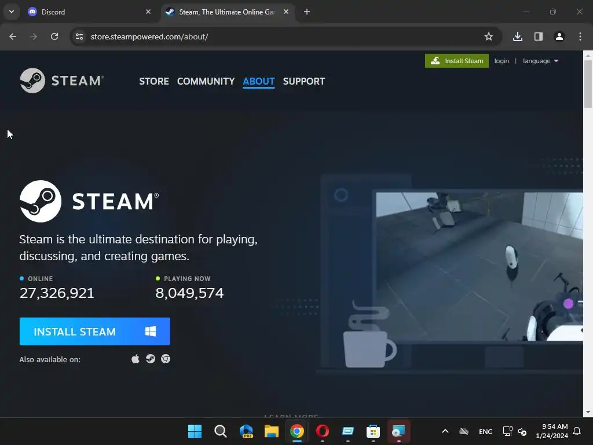
Task: Open the Windows Start menu
Action: (x=195, y=431)
